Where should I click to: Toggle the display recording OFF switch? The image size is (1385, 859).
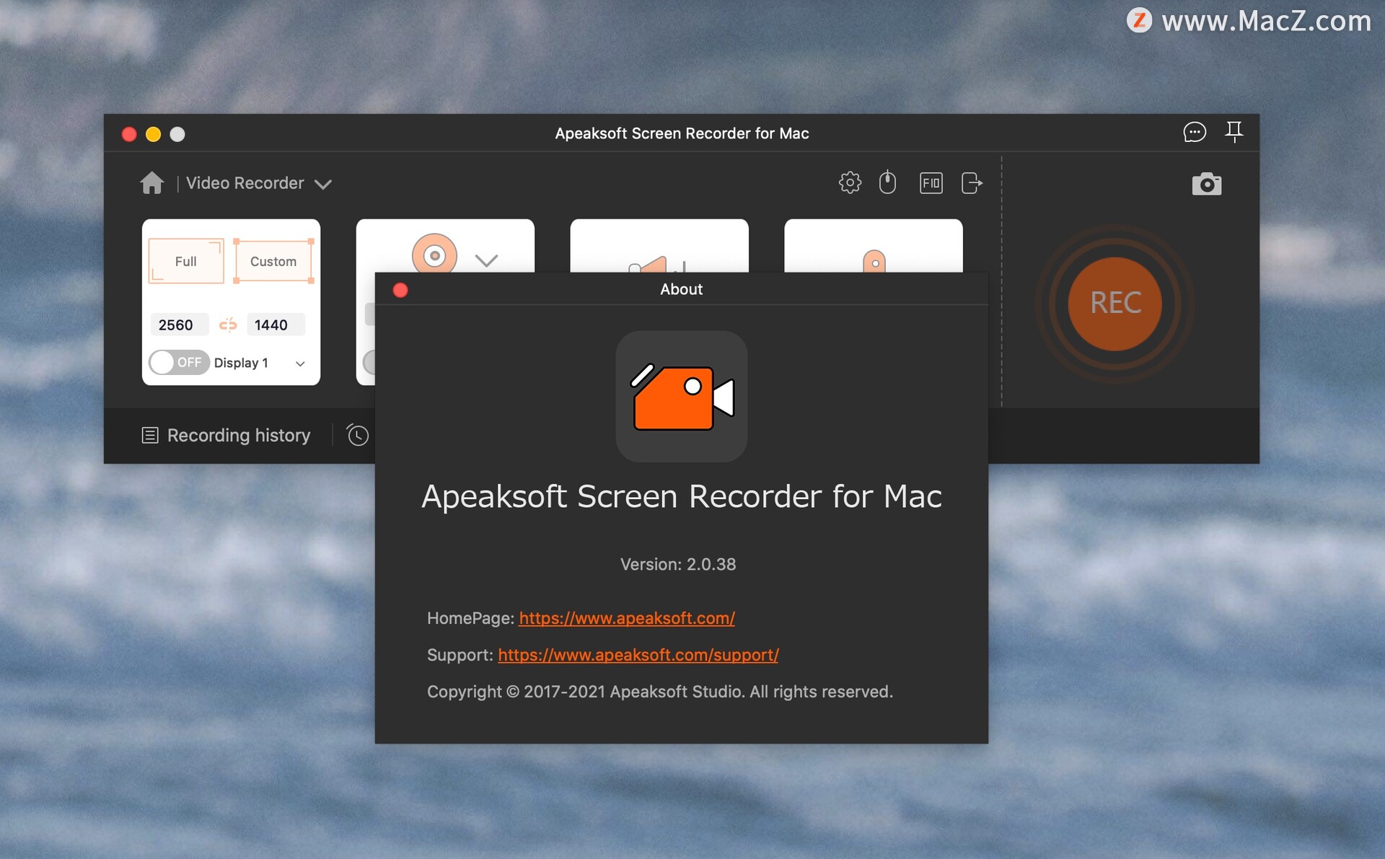(x=179, y=362)
